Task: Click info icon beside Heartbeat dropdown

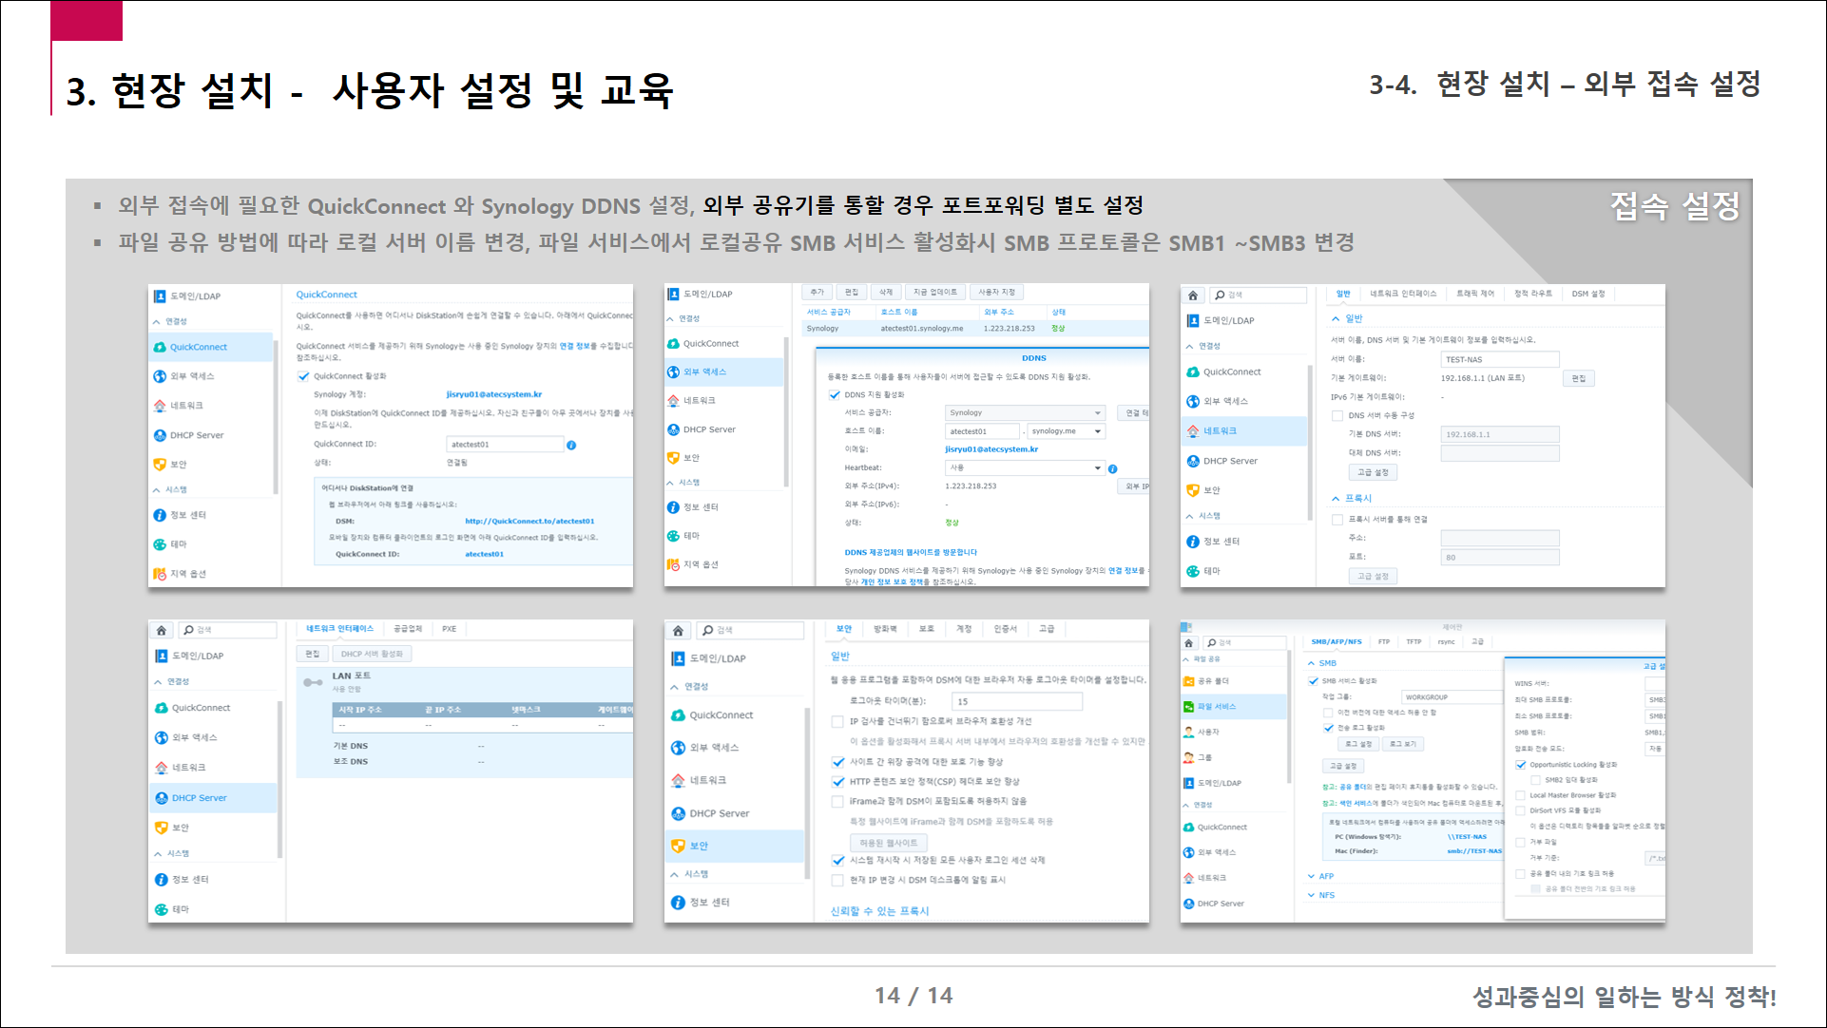Action: (x=1112, y=468)
